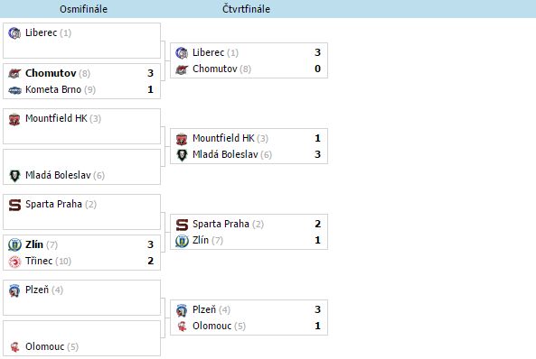
Task: Select the Osmifinále column header
Action: pos(83,9)
